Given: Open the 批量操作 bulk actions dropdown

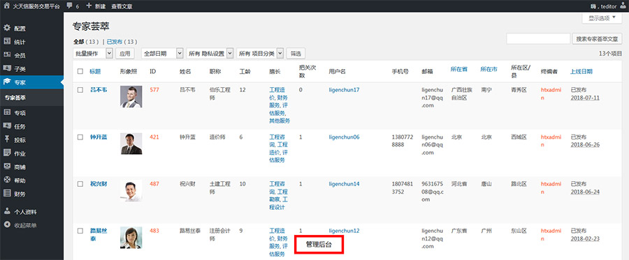Looking at the screenshot, I should point(93,53).
